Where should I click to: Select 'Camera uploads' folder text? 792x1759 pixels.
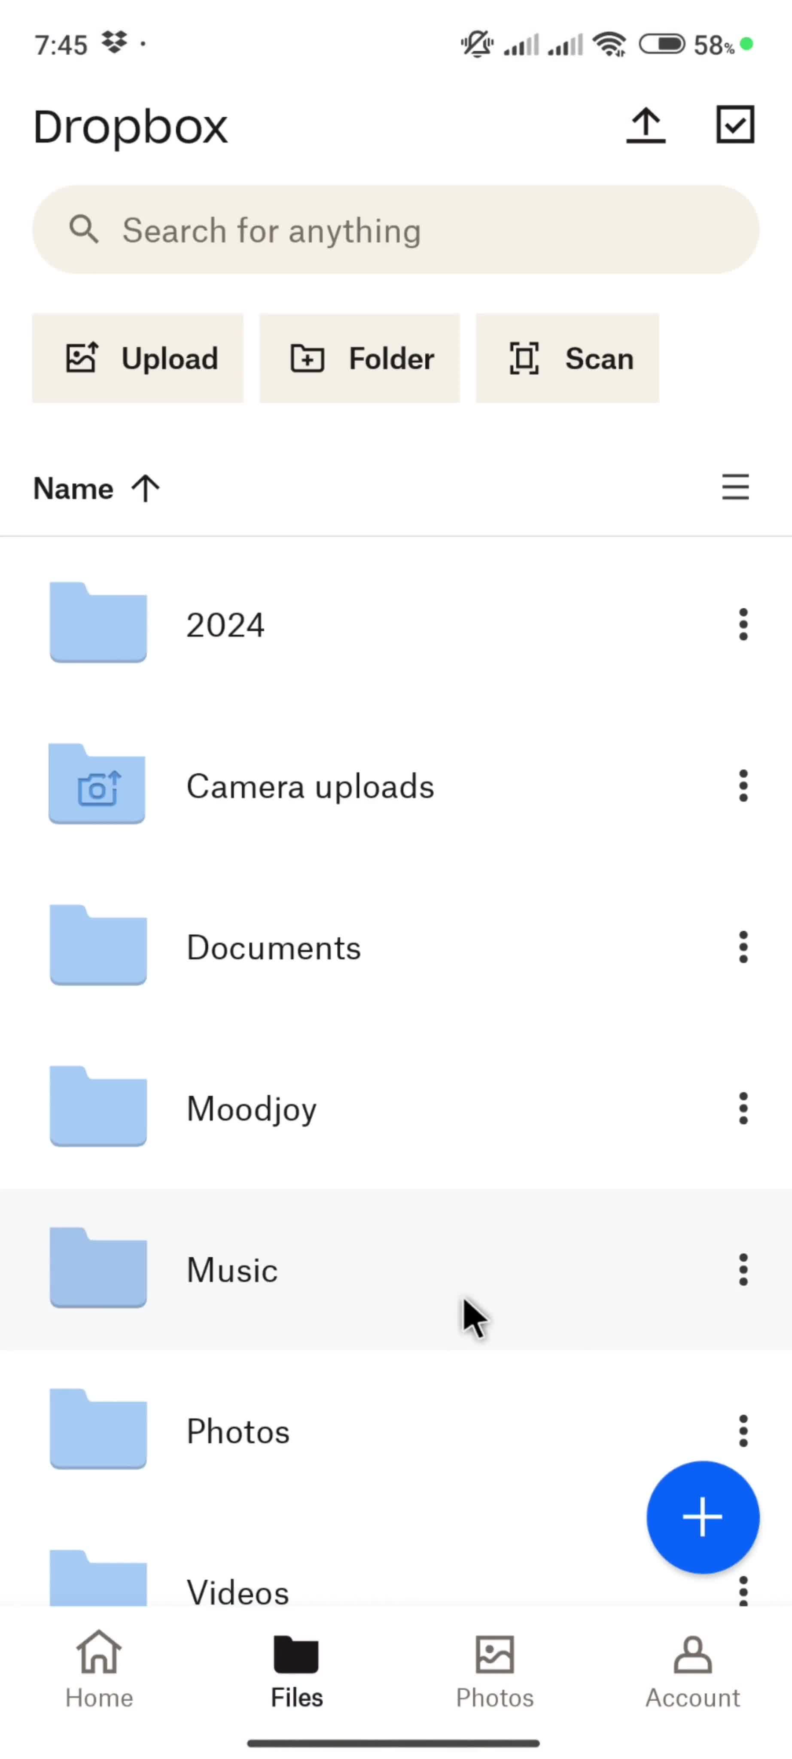tap(311, 787)
